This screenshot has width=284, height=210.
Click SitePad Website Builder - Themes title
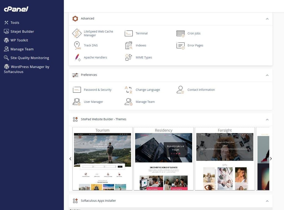[x=104, y=119]
